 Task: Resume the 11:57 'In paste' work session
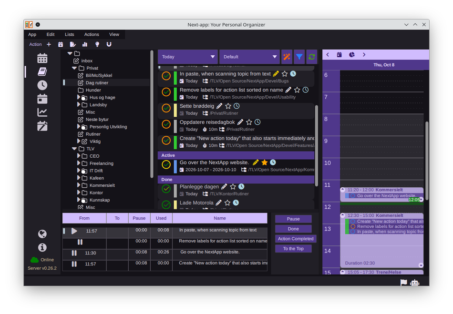tap(74, 231)
